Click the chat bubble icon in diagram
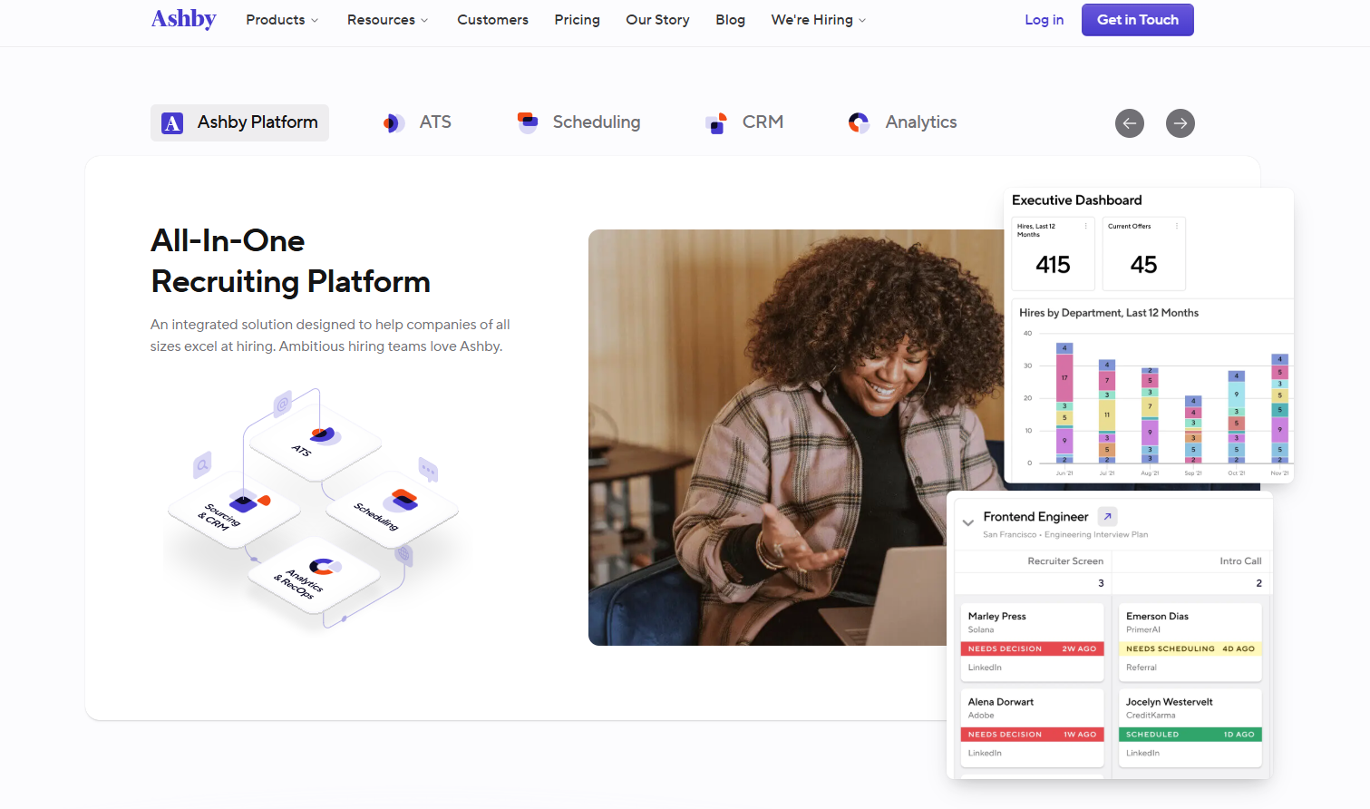The height and width of the screenshot is (809, 1370). click(428, 469)
